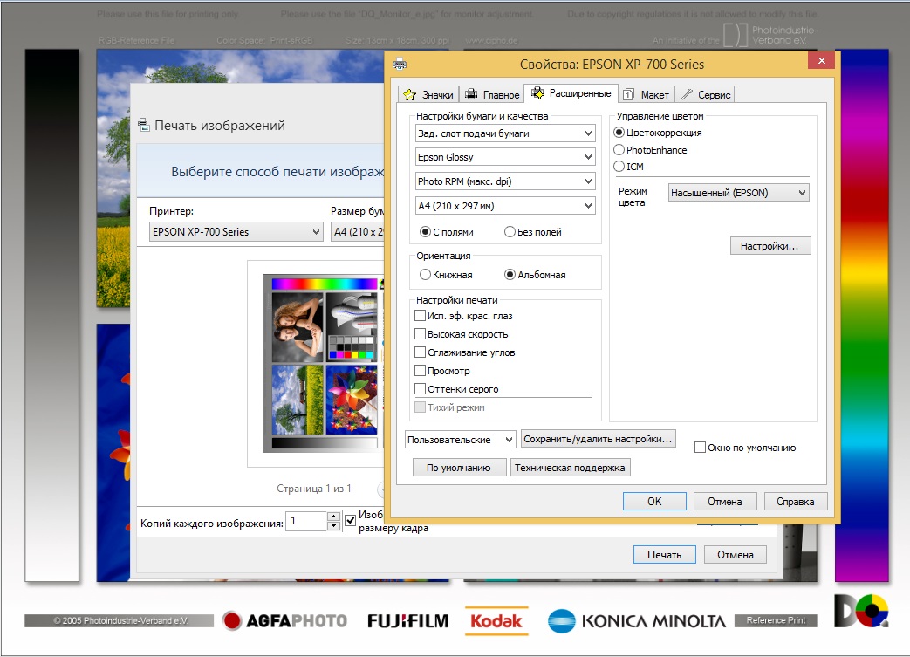Toggle Сглаживание углов checkbox
This screenshot has width=910, height=657.
click(421, 352)
